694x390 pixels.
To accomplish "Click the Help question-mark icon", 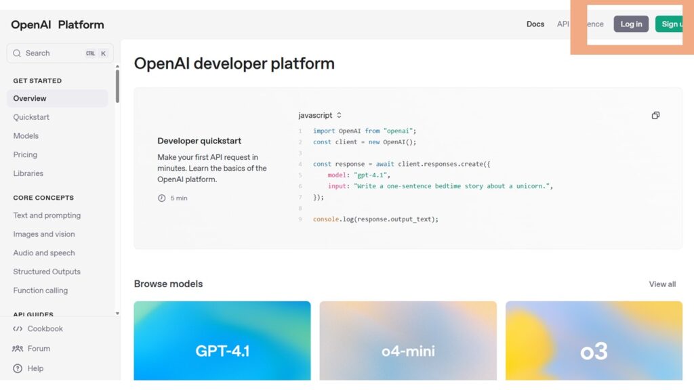I will pyautogui.click(x=18, y=368).
